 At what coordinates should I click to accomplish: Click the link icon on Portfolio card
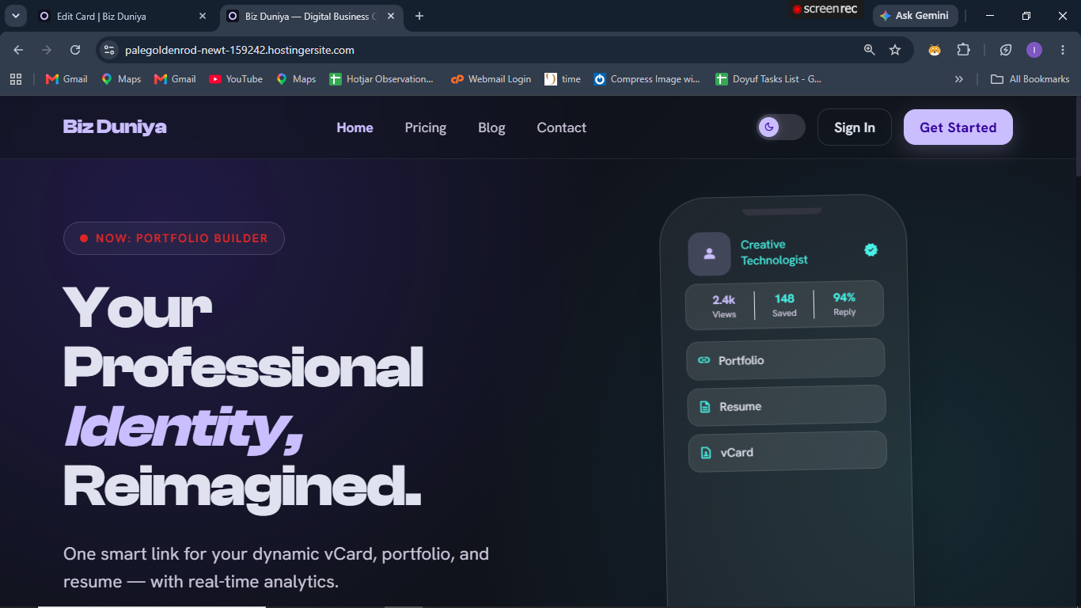tap(704, 360)
